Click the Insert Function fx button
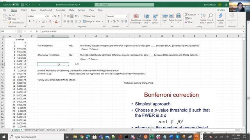Image resolution: width=250 pixels, height=140 pixels. tap(37, 31)
